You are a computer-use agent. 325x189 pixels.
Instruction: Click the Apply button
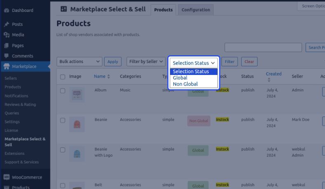pos(113,61)
